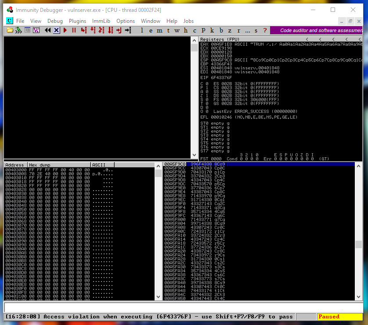Run the program with the red play icon
The image size is (368, 325).
65,30
